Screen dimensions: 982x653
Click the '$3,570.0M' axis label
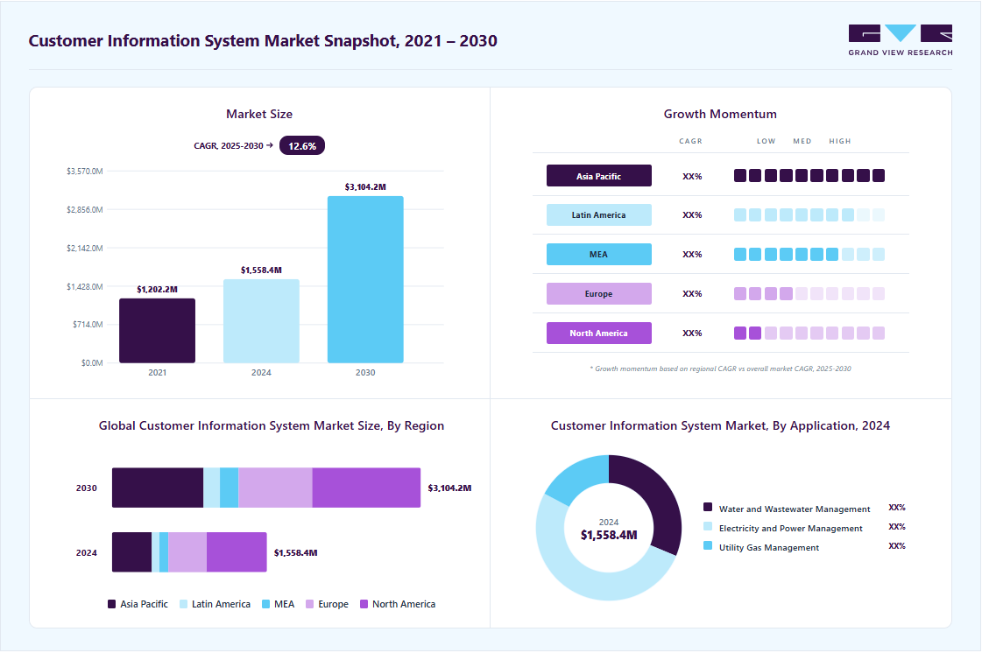(85, 171)
